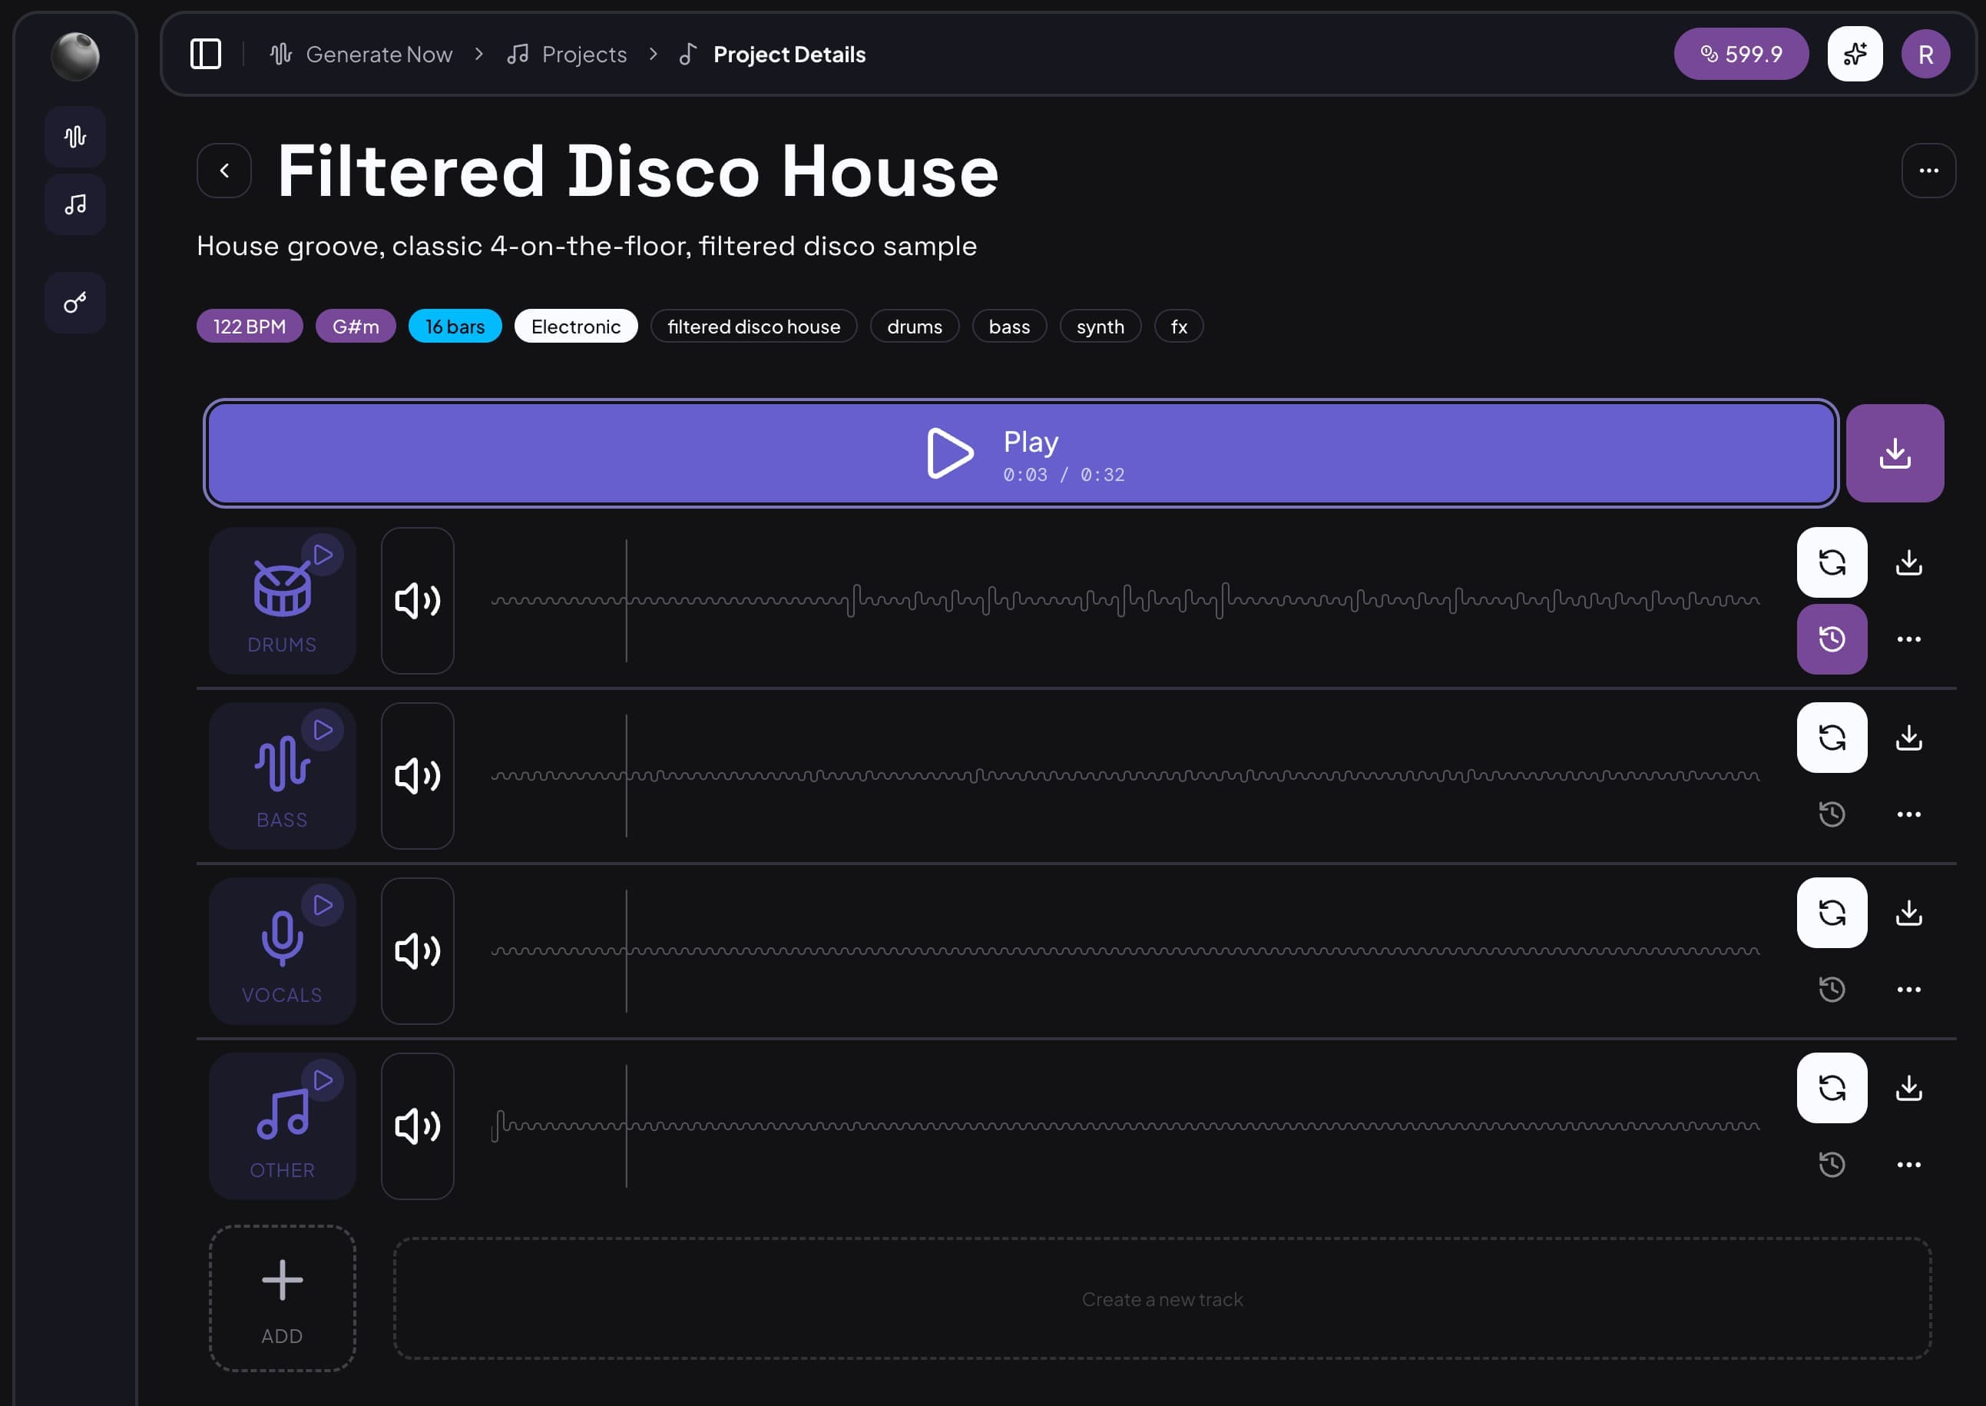Click Create a new track
The image size is (1986, 1406).
1162,1298
